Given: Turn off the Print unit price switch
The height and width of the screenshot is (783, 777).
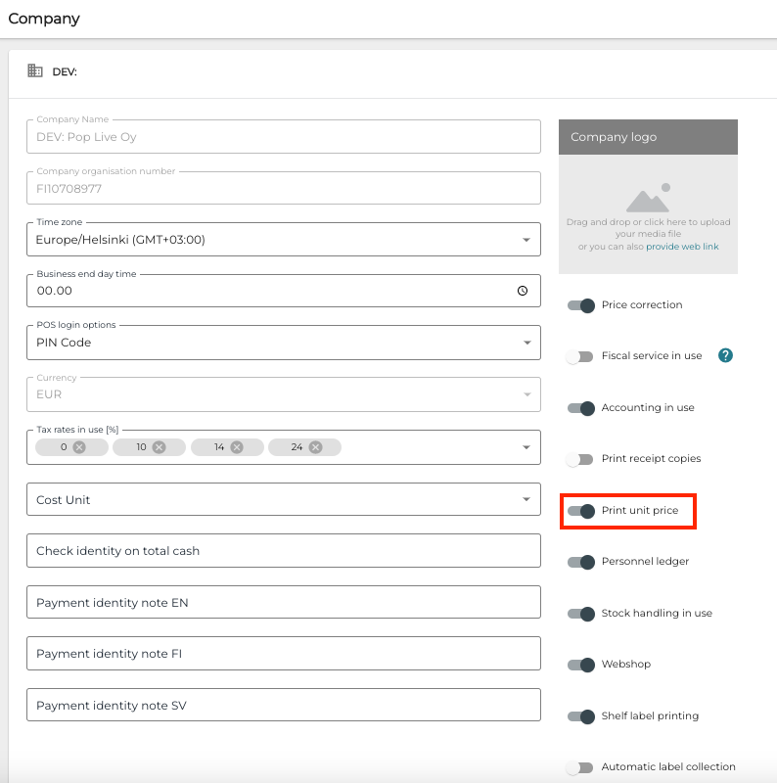Looking at the screenshot, I should 581,511.
